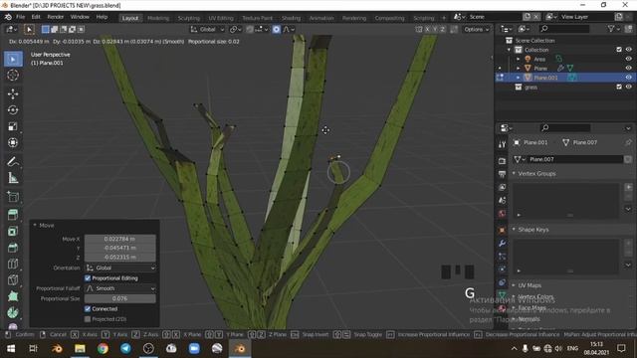
Task: Activate the Loop Cut tool
Action: 13,264
